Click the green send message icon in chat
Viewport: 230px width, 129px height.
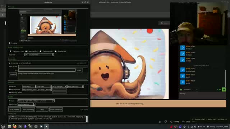(x=224, y=89)
